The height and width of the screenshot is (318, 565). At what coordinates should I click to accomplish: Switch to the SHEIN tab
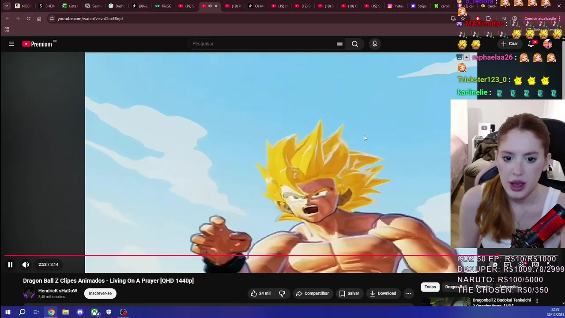[x=47, y=6]
